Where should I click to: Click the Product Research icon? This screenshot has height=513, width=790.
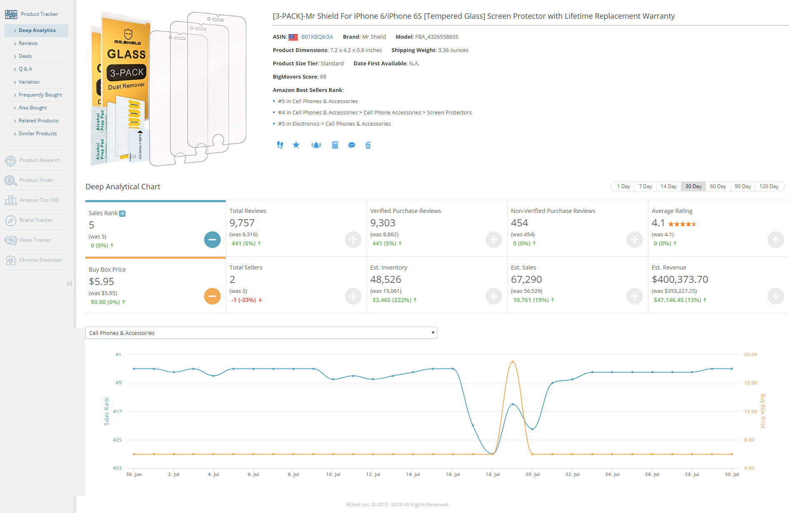pos(10,160)
